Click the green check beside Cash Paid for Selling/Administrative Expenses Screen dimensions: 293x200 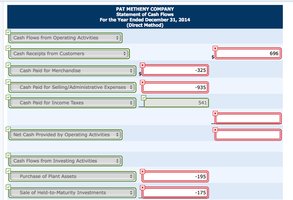(8, 82)
